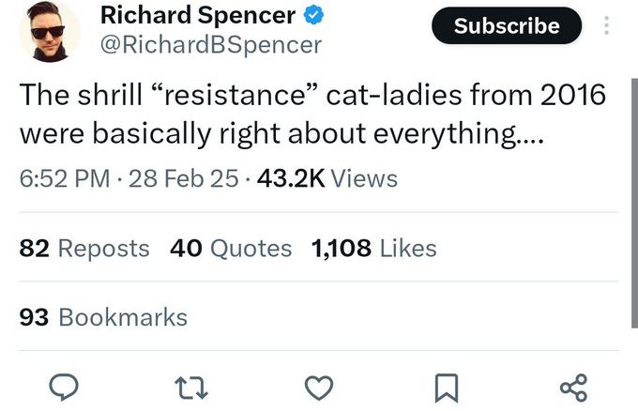View the list of 82 Reposts

pos(84,249)
